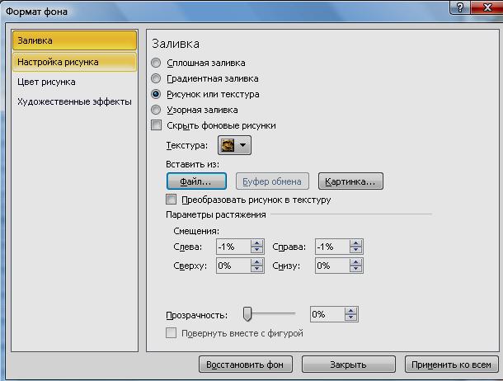Click the Справа offset input field
This screenshot has width=503, height=381.
pyautogui.click(x=332, y=247)
